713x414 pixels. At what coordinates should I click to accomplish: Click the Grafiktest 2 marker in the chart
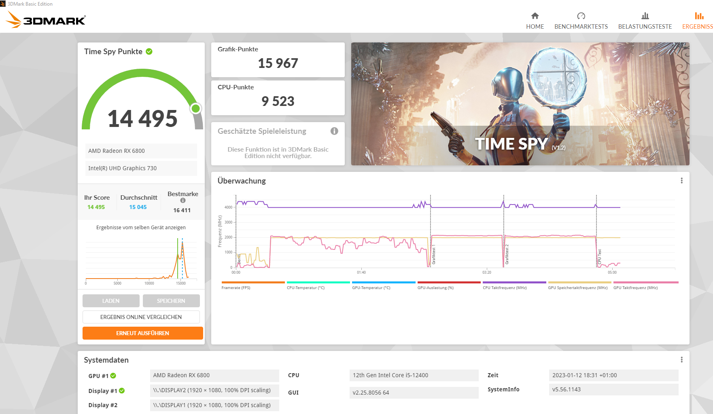[507, 254]
